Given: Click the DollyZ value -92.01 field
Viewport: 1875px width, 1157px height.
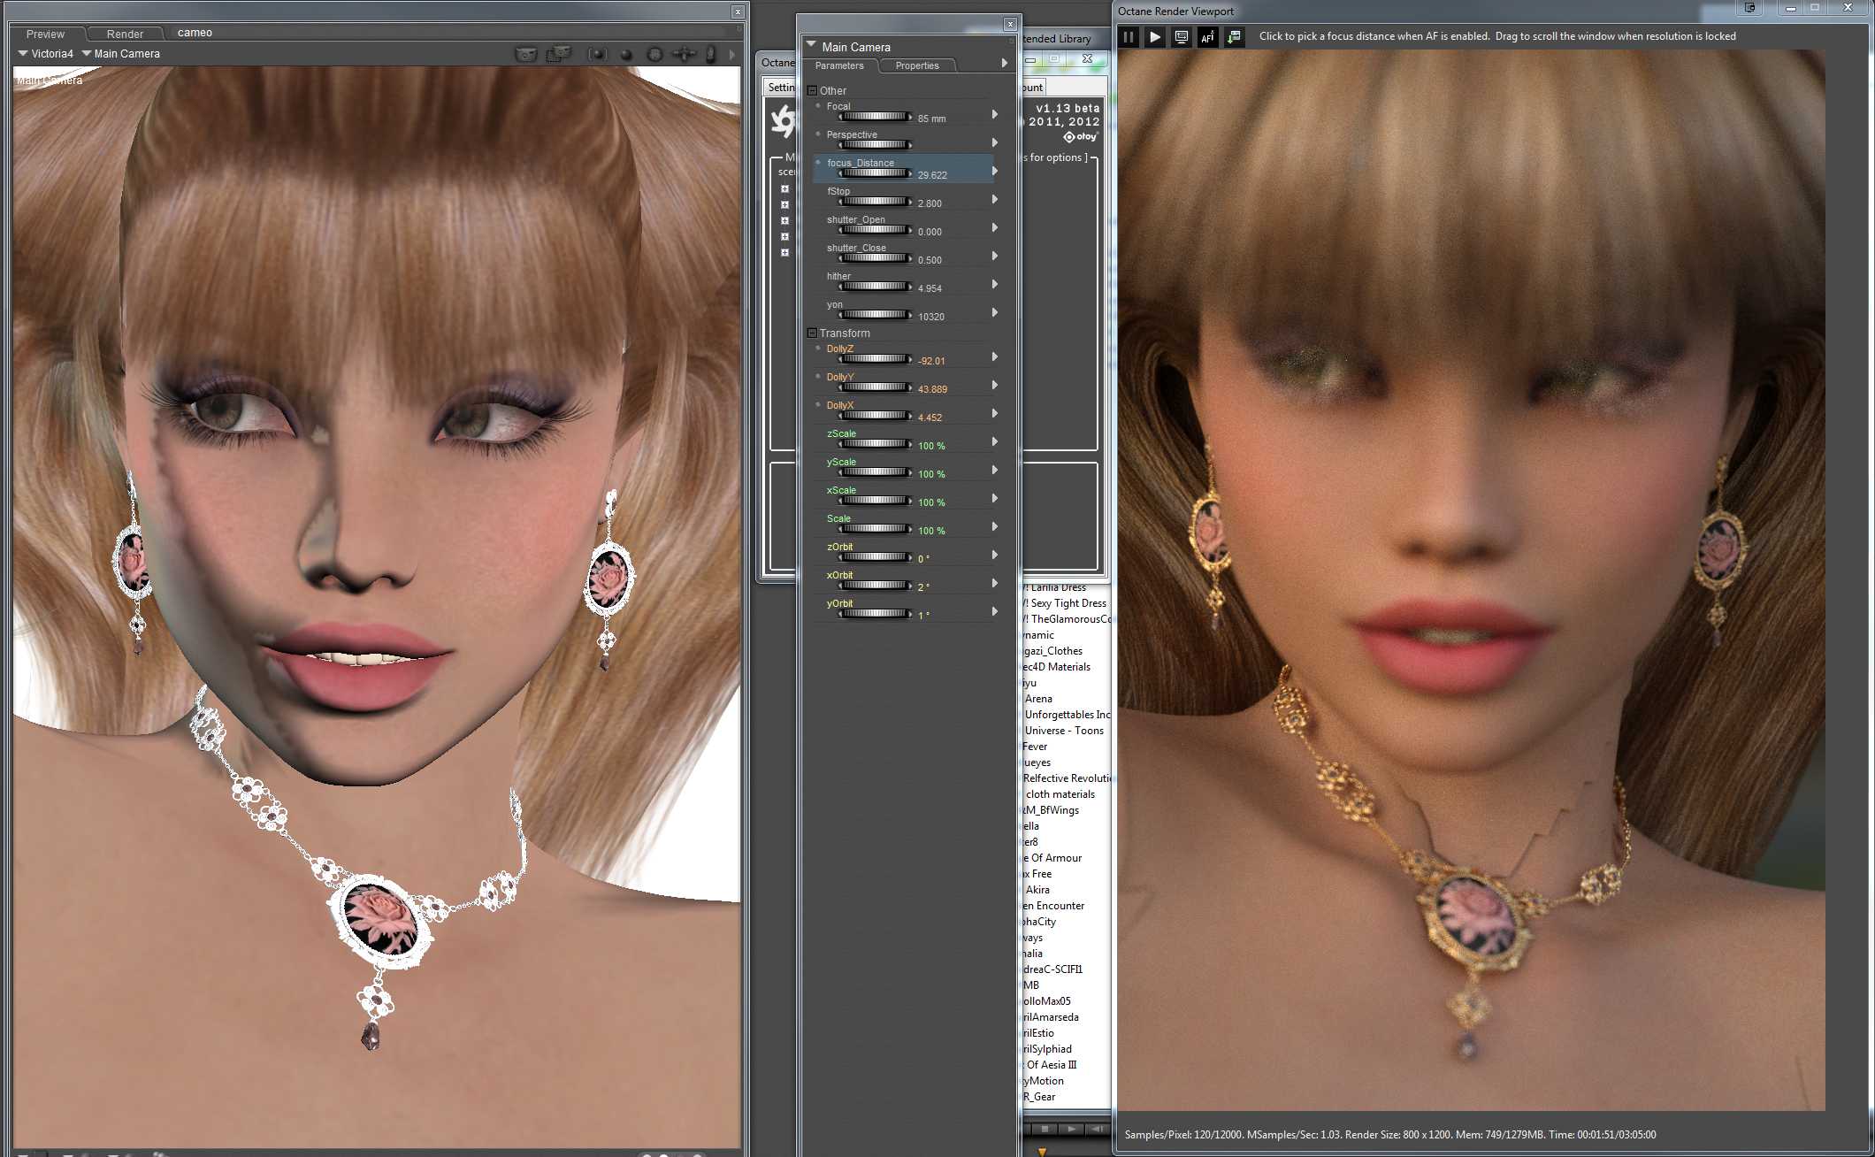Looking at the screenshot, I should click(x=930, y=361).
